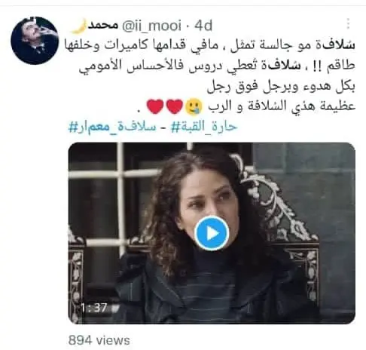Visit the @ii_mooi handle link
The height and width of the screenshot is (350, 366).
pyautogui.click(x=151, y=26)
